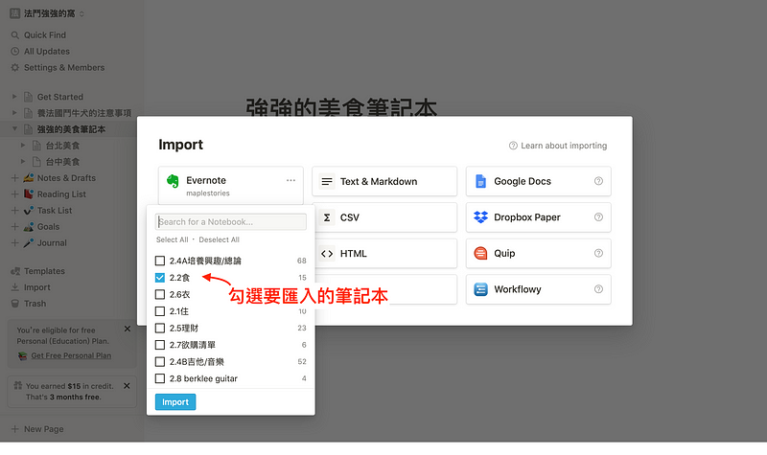Open Evernote options three-dot menu
The width and height of the screenshot is (767, 455).
[291, 180]
